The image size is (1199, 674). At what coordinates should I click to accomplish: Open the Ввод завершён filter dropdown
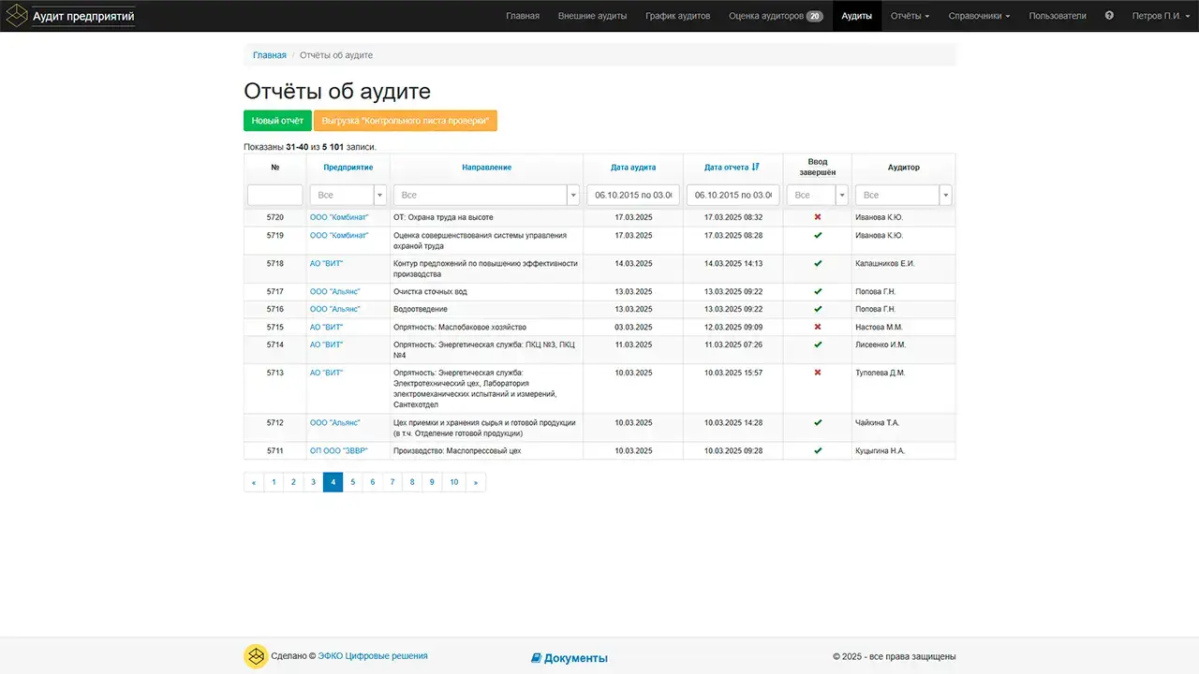[x=841, y=195]
